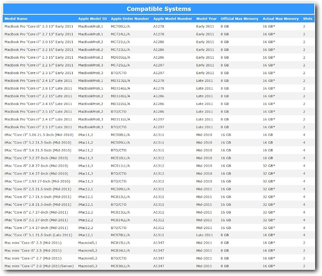Select iMac "Core i5" 2.8 27-Inch (Mid-2010)
The width and height of the screenshot is (322, 276).
click(x=36, y=166)
